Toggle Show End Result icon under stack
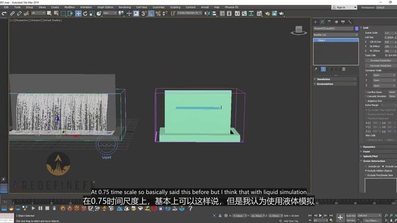397x223 pixels. [323, 69]
